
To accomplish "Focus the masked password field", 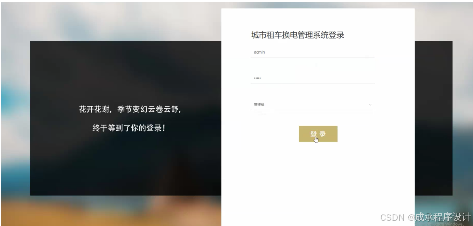I will pos(312,78).
